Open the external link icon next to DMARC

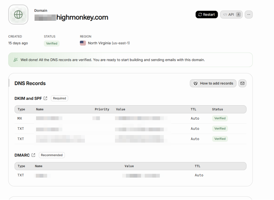click(33, 155)
